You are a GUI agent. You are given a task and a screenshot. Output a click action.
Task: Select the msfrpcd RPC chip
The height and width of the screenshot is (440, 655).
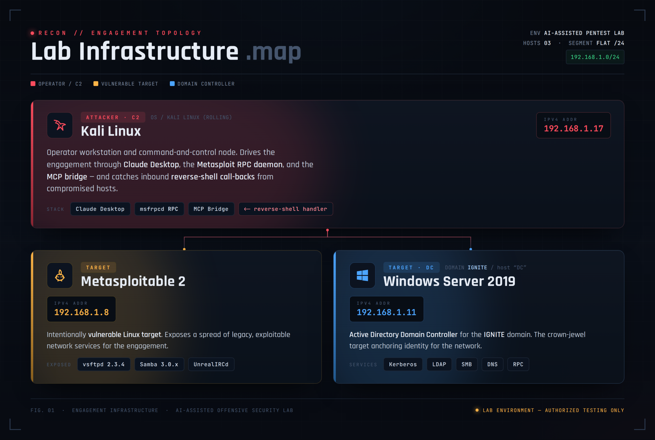pos(159,209)
